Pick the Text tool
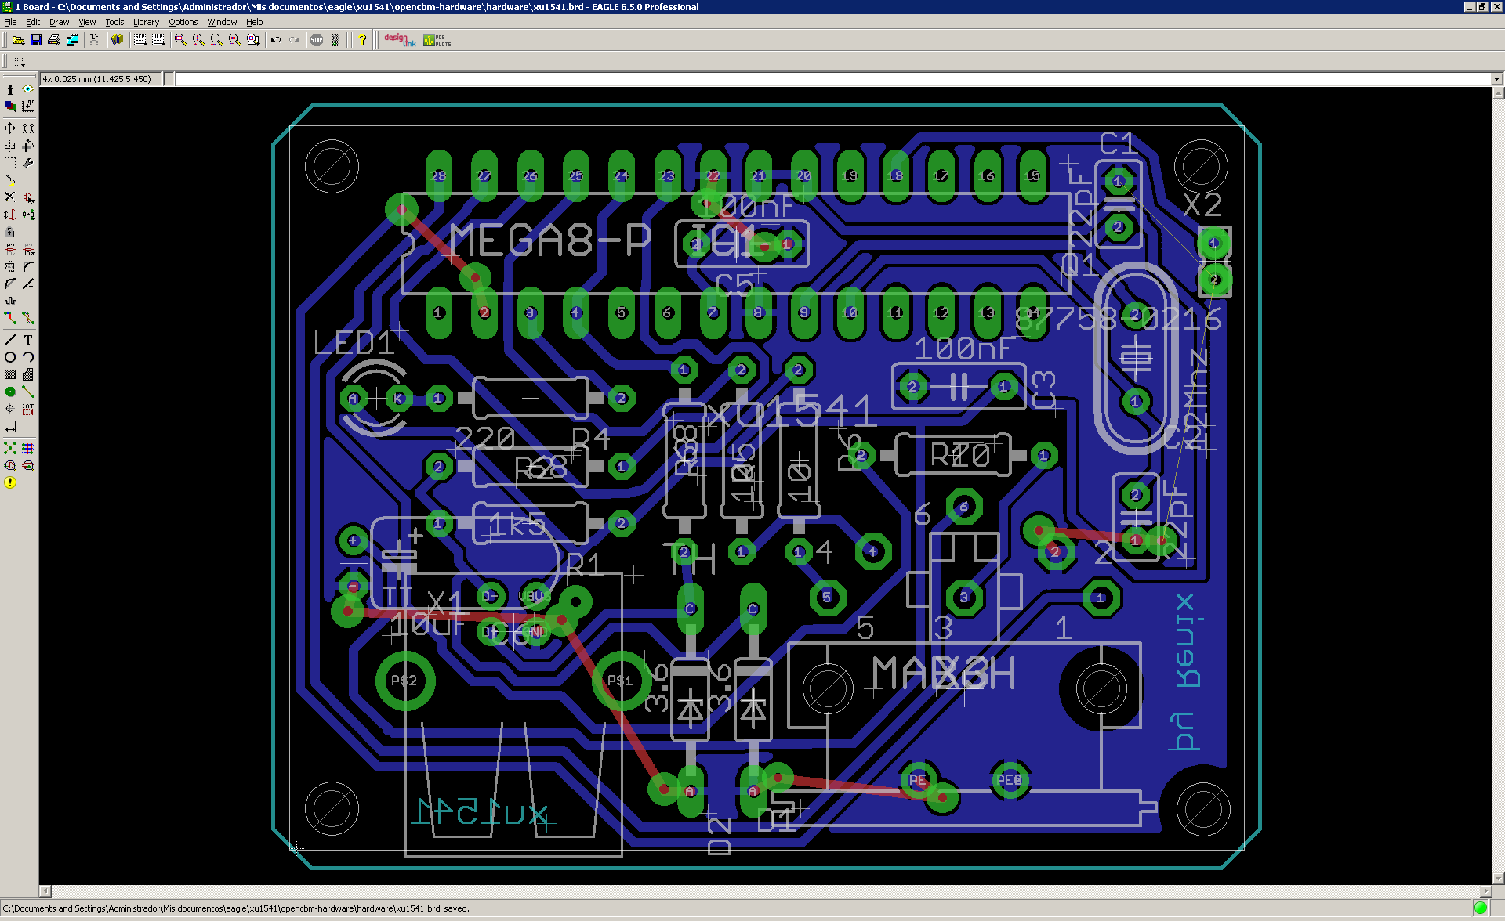The image size is (1505, 921). pyautogui.click(x=28, y=340)
